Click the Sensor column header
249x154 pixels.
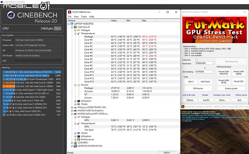pyautogui.click(x=89, y=20)
